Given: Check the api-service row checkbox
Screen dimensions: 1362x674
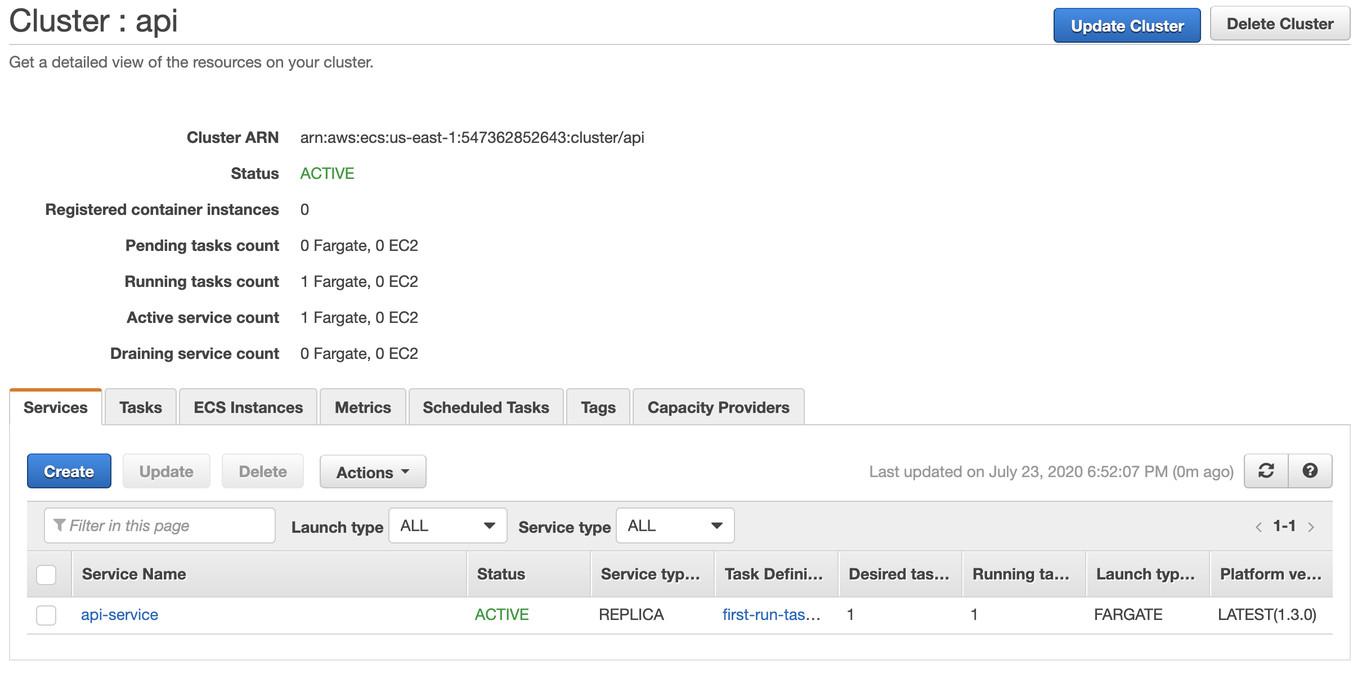Looking at the screenshot, I should pos(46,615).
